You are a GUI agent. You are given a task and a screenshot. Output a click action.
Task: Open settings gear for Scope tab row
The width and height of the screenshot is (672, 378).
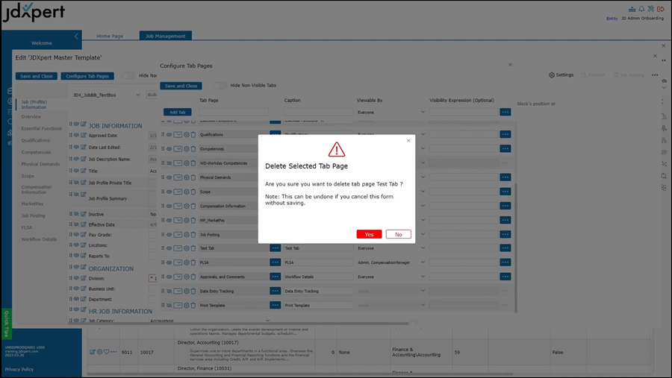(x=186, y=192)
